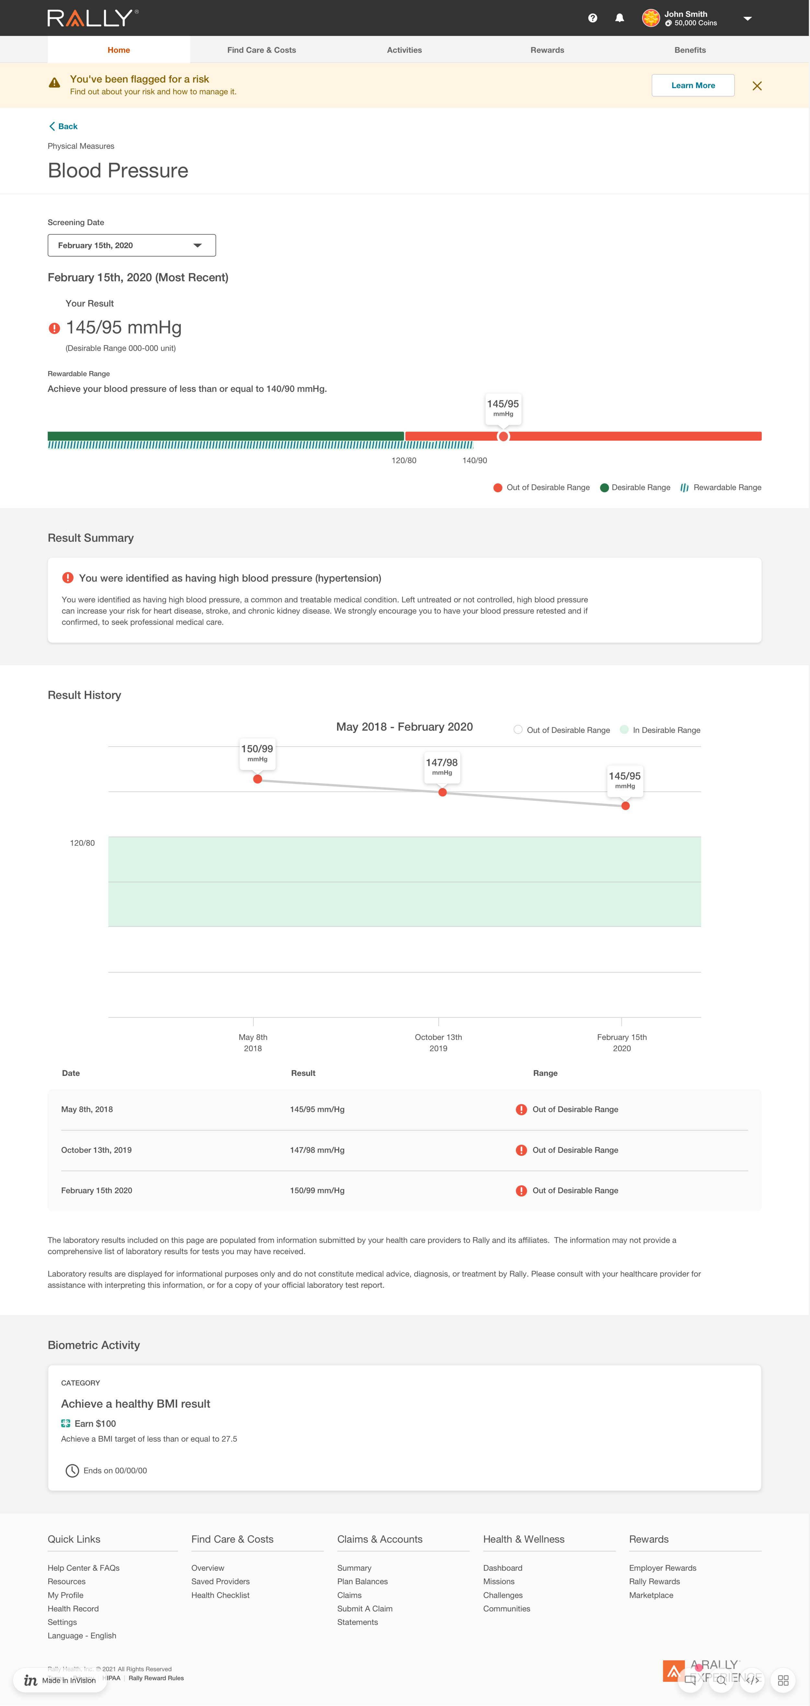Click the Rally logo in header
Viewport: 810px width, 1706px height.
pos(93,18)
